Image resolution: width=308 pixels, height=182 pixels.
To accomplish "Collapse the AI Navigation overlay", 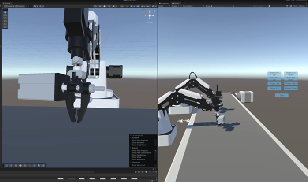I will [131, 136].
